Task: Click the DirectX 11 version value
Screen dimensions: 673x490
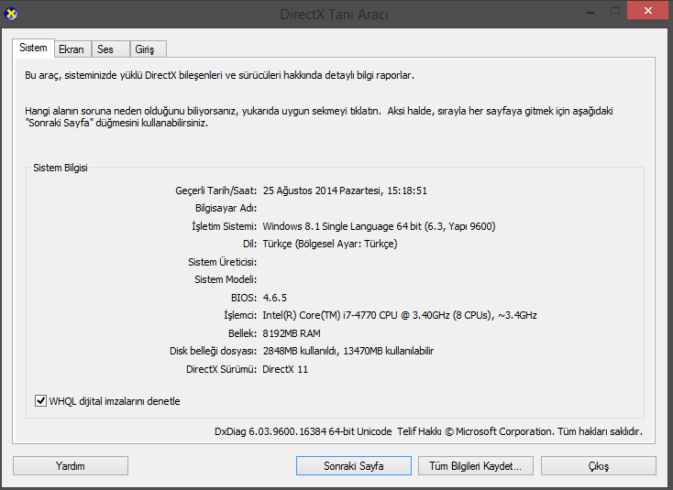Action: pyautogui.click(x=285, y=369)
